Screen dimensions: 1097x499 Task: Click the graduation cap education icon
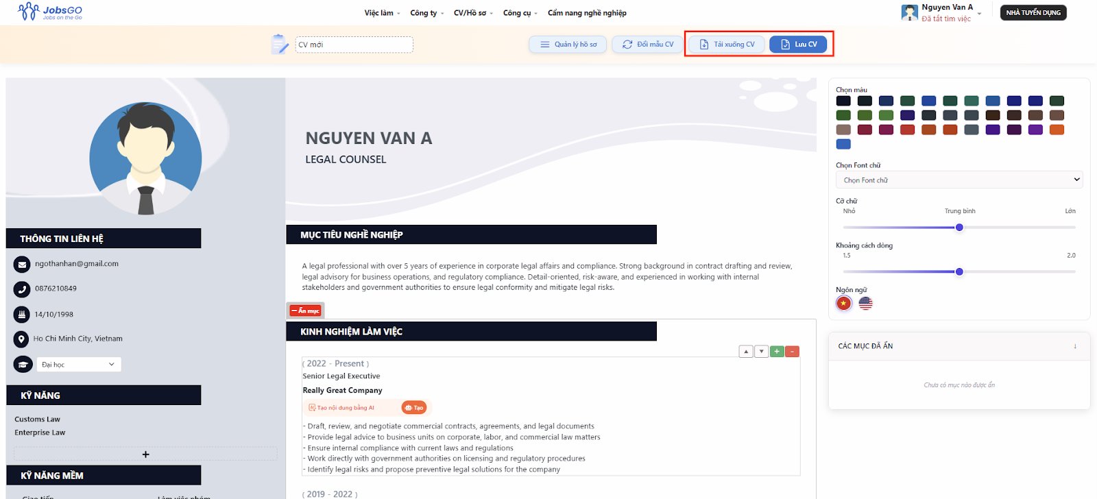22,365
